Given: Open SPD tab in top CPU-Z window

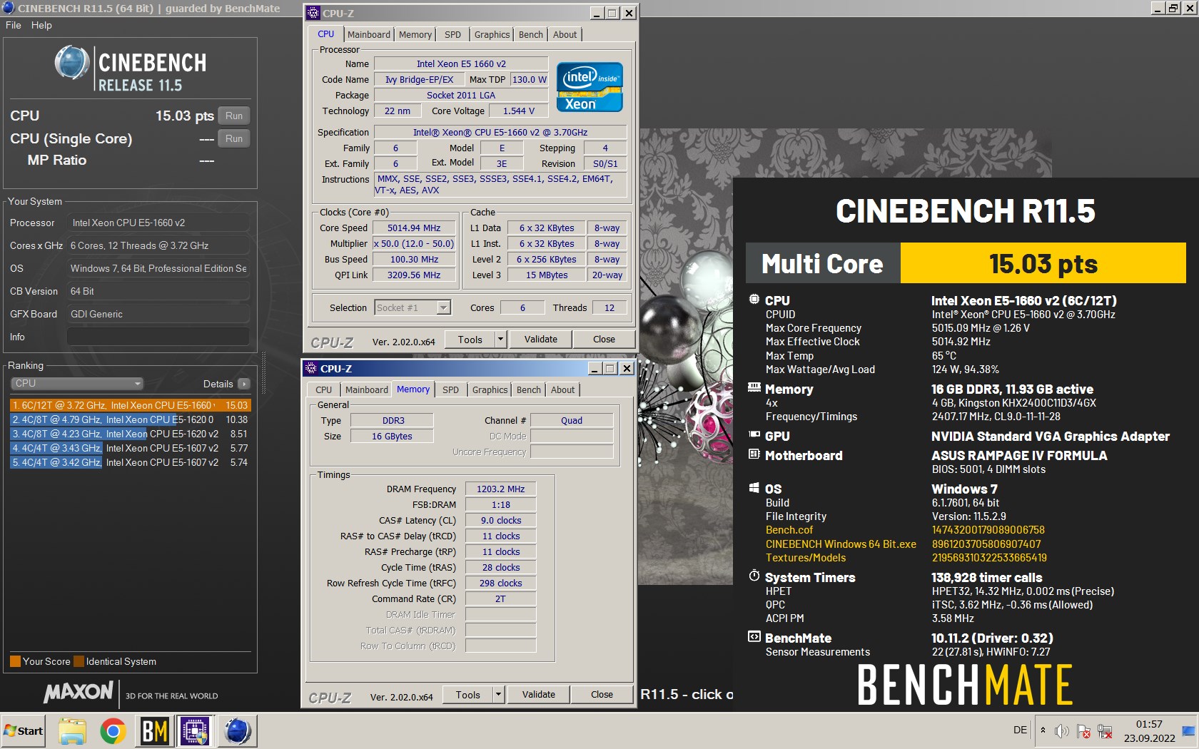Looking at the screenshot, I should click(452, 34).
